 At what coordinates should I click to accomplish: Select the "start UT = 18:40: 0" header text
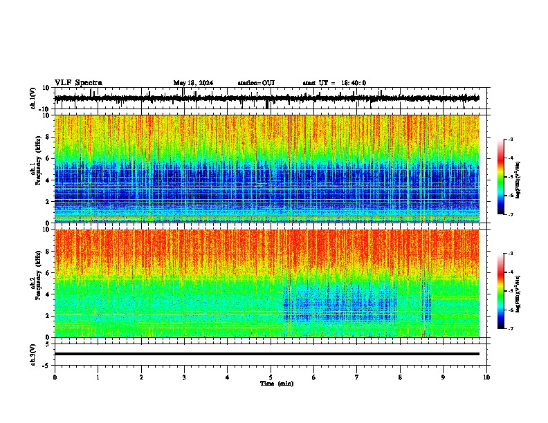coord(334,83)
